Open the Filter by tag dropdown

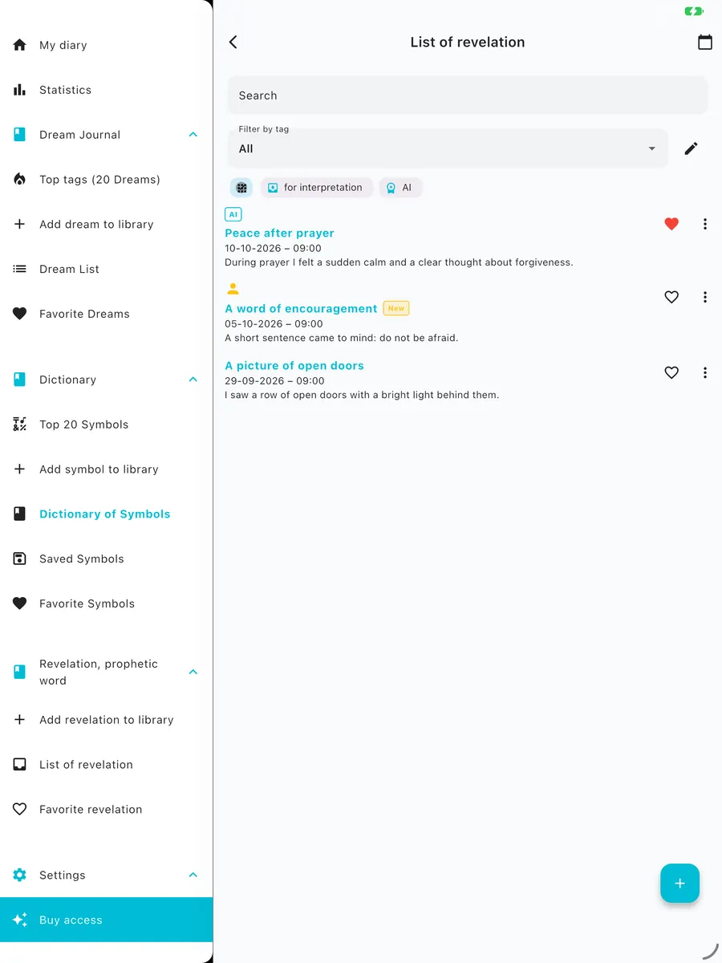click(448, 148)
